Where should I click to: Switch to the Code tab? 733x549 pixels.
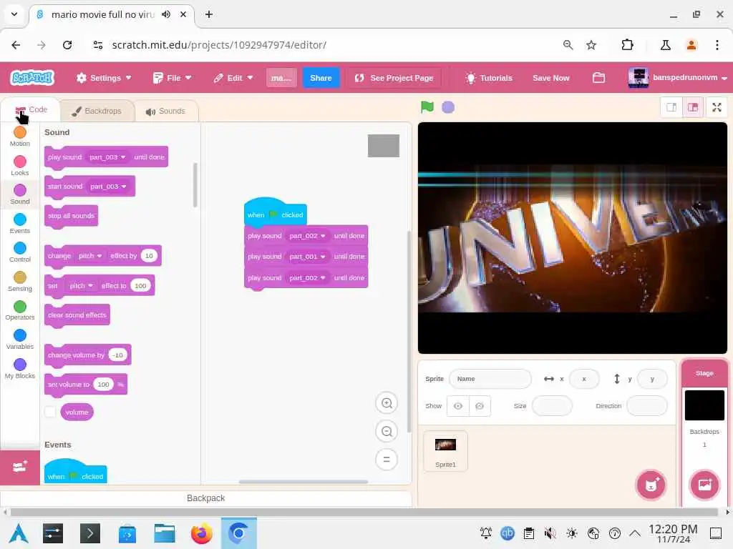(31, 110)
